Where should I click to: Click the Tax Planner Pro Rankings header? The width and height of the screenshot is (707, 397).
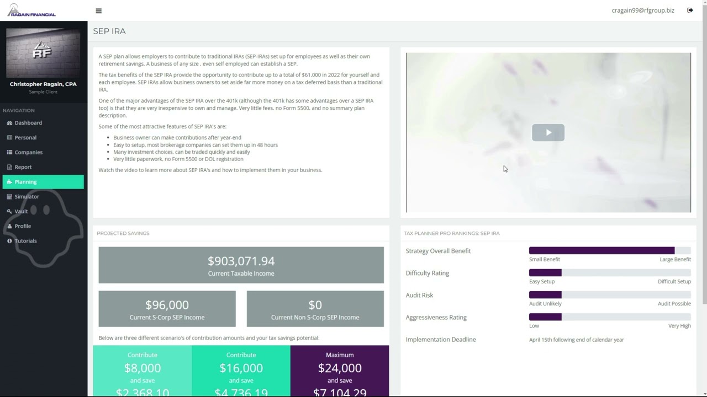pos(452,233)
